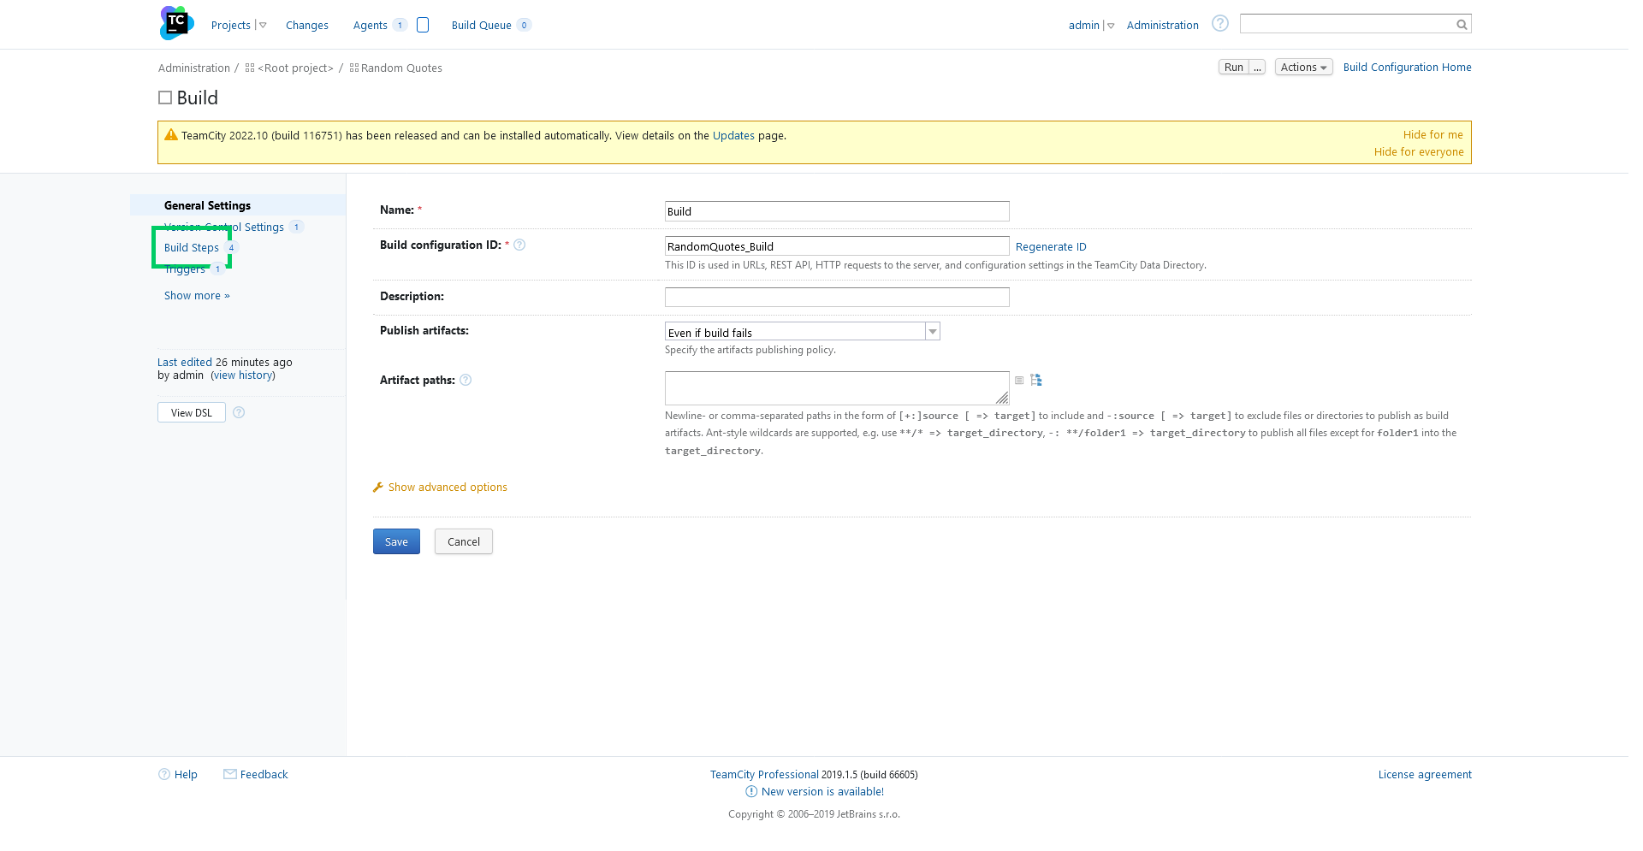Click Regenerate ID link

[x=1051, y=247]
